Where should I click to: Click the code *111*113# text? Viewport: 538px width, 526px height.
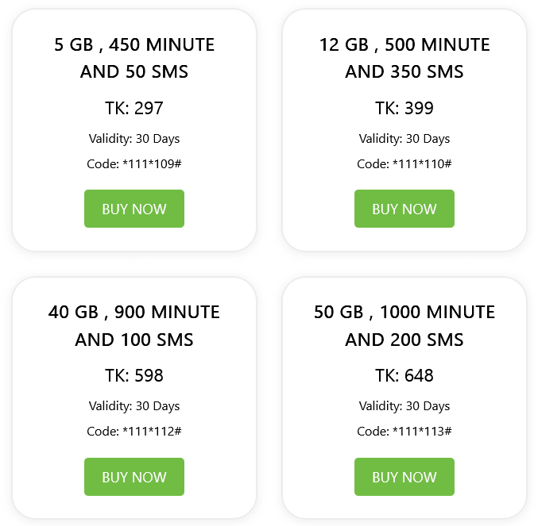[x=404, y=432]
